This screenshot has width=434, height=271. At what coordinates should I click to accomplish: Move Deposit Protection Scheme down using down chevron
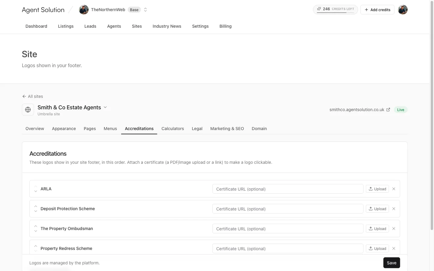point(36,211)
